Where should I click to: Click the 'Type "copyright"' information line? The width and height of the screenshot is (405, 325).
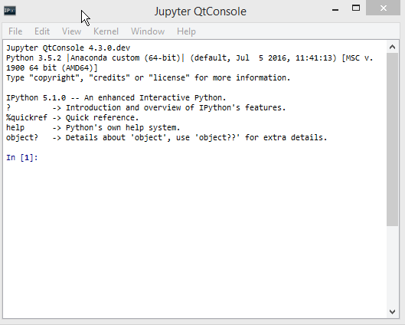click(x=149, y=78)
